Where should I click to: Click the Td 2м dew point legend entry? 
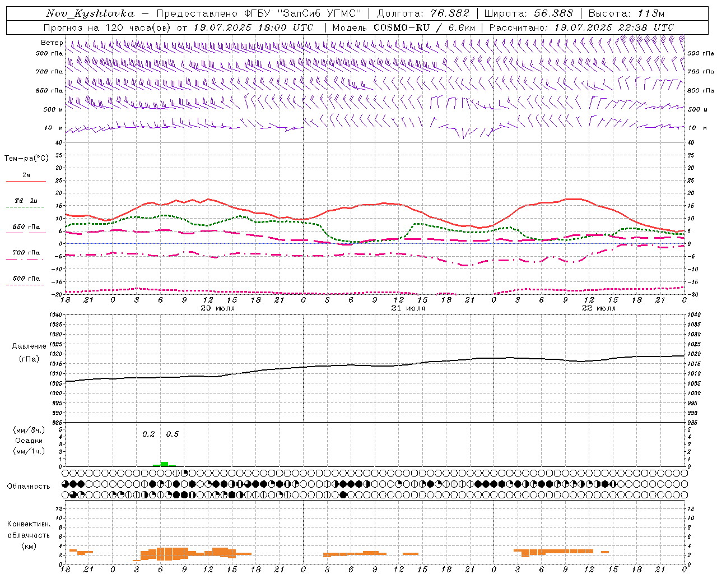[26, 201]
